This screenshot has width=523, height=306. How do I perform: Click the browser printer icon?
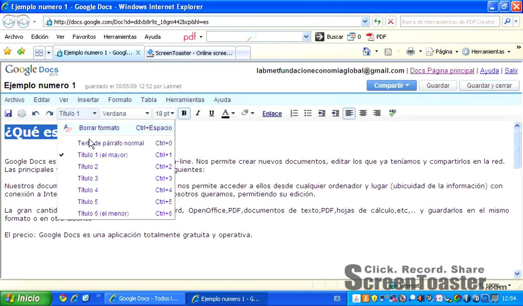[x=411, y=52]
